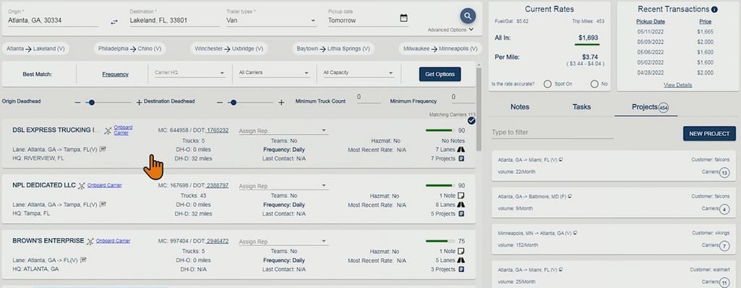The image size is (741, 288).
Task: Click the Minimum Truck Count input
Action: point(369,98)
